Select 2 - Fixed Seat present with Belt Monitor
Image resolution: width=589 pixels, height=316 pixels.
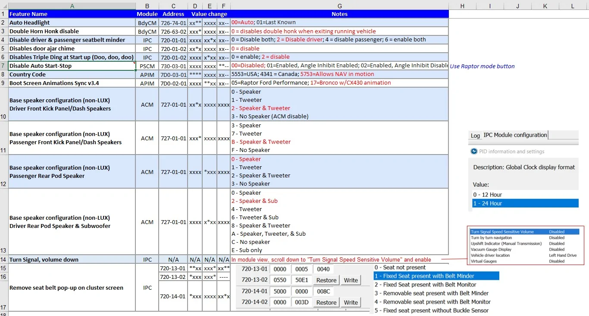[436, 284]
